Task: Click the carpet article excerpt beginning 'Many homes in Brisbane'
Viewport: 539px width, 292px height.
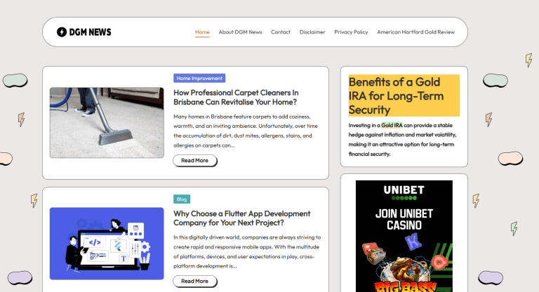Action: pyautogui.click(x=246, y=131)
